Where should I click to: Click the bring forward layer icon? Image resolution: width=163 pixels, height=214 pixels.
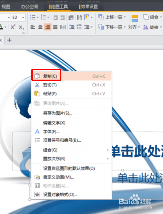(x=101, y=17)
